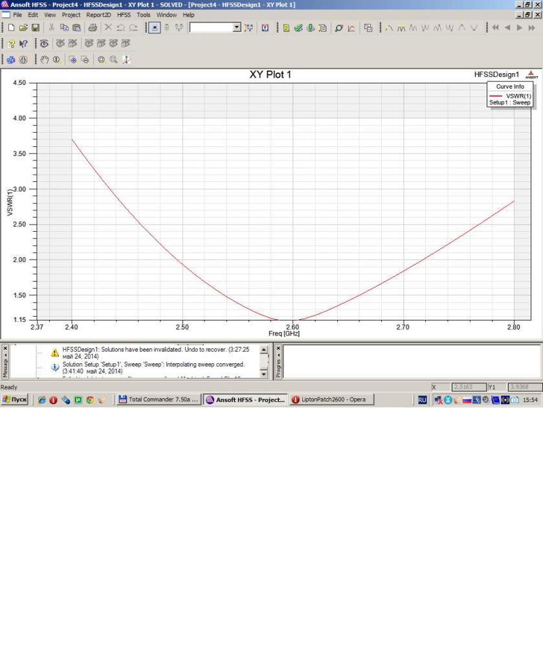Viewport: 543px width, 663px height.
Task: Open the Report2D menu
Action: 98,15
